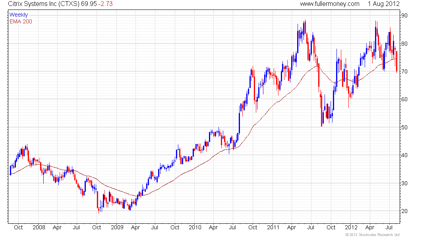
Task: Select the EMA 200 legend label
Action: pos(21,21)
